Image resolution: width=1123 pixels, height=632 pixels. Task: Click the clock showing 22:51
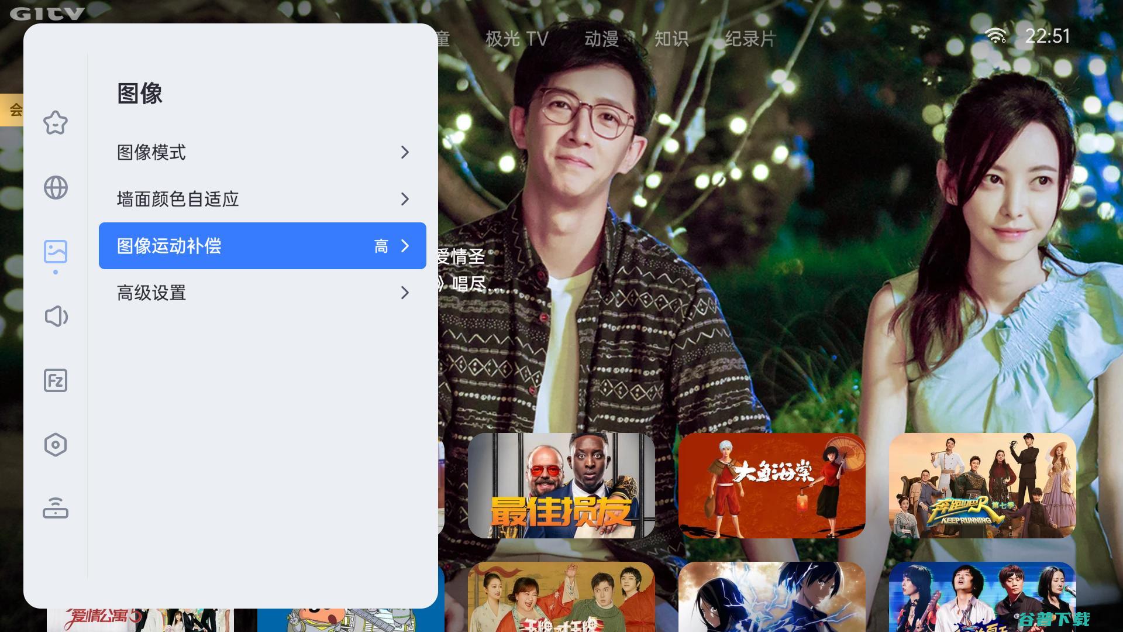[x=1048, y=36]
